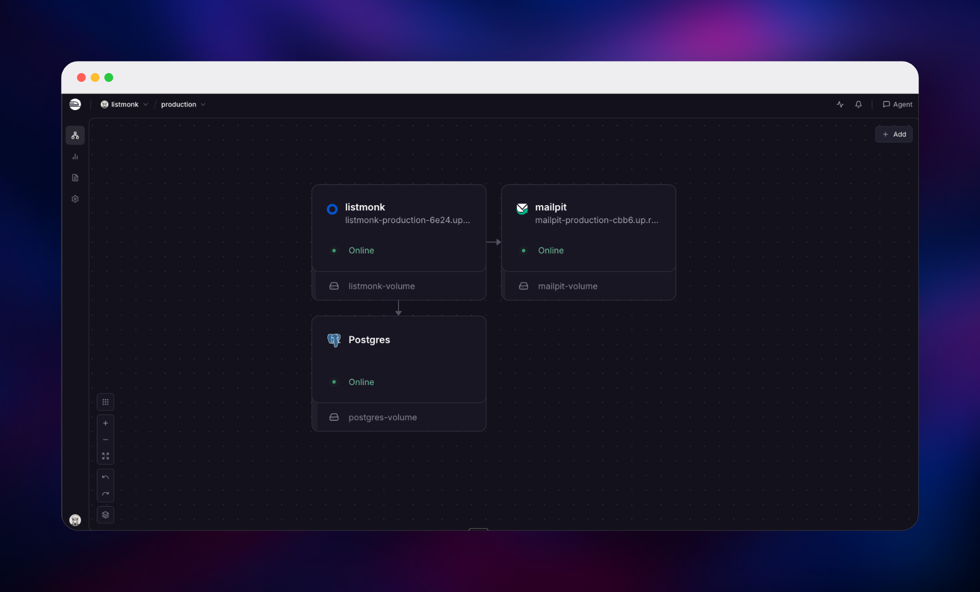This screenshot has width=980, height=592.
Task: Zoom in the canvas with plus
Action: point(105,423)
